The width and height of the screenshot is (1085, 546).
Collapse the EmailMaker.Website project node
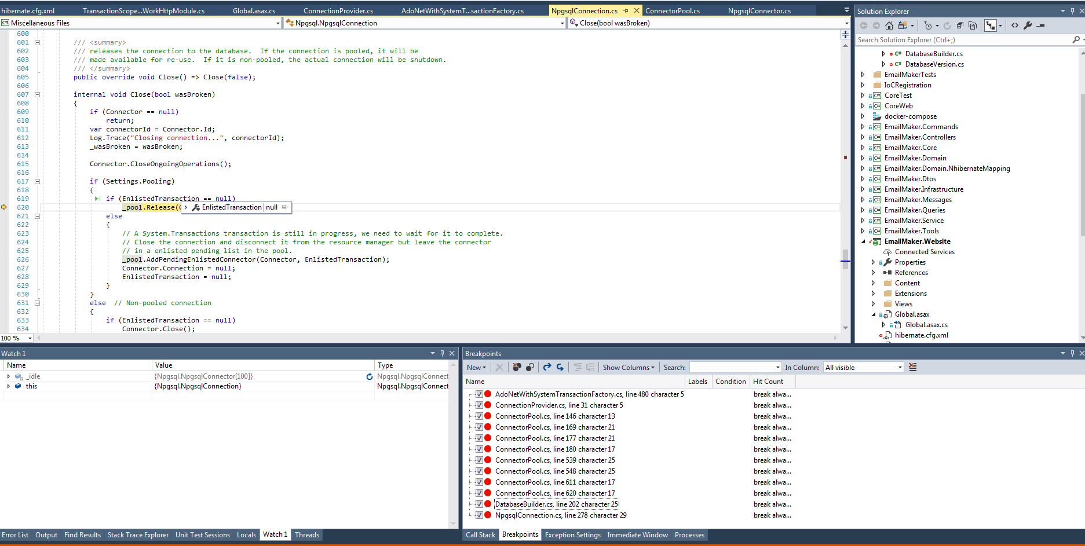(863, 241)
